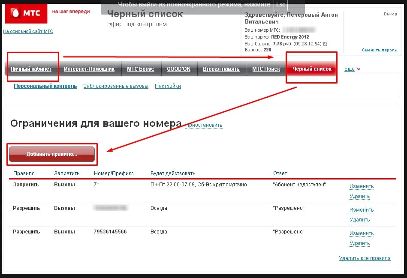Screen dimensions: 407x278
Task: Delete the rule with the blurred number
Action: coord(360,220)
